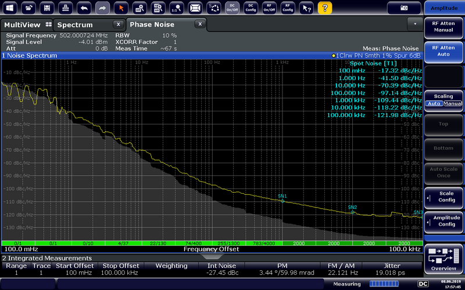Click the yellow help question mark icon
This screenshot has height=290, width=465.
click(325, 8)
